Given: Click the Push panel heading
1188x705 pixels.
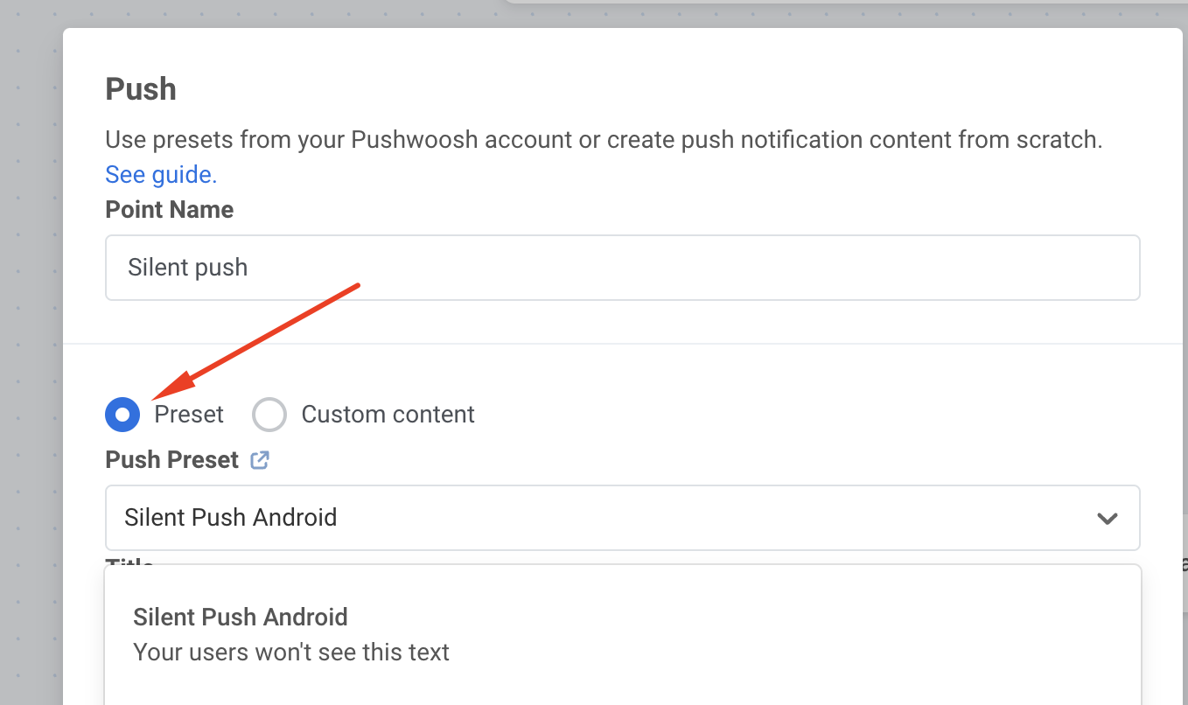Looking at the screenshot, I should pyautogui.click(x=141, y=89).
